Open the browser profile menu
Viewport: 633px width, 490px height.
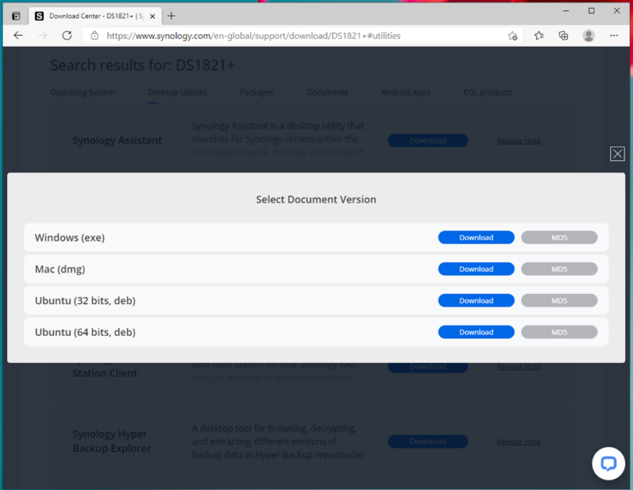[x=588, y=35]
